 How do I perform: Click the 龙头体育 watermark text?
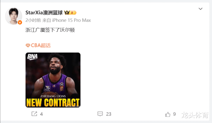[x=195, y=115]
